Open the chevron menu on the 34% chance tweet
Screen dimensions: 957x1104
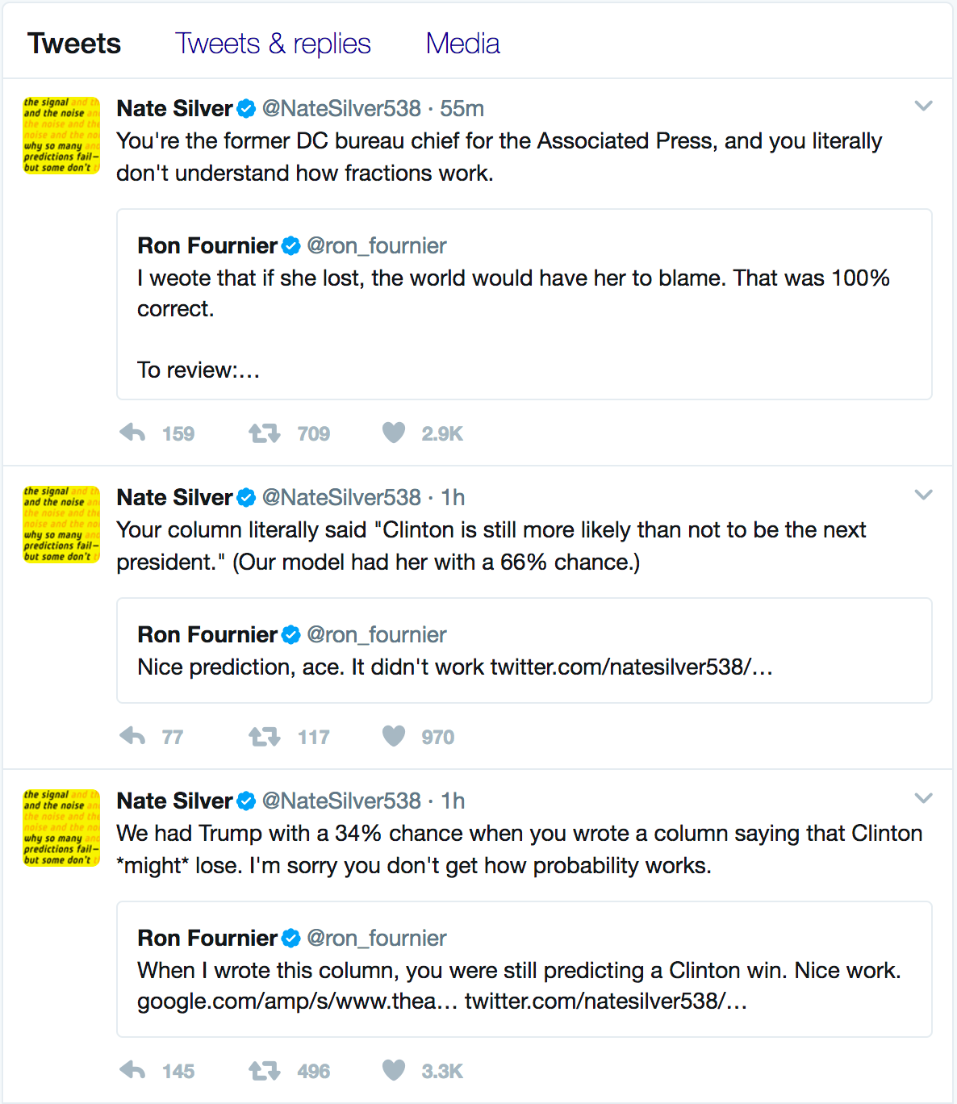coord(924,798)
